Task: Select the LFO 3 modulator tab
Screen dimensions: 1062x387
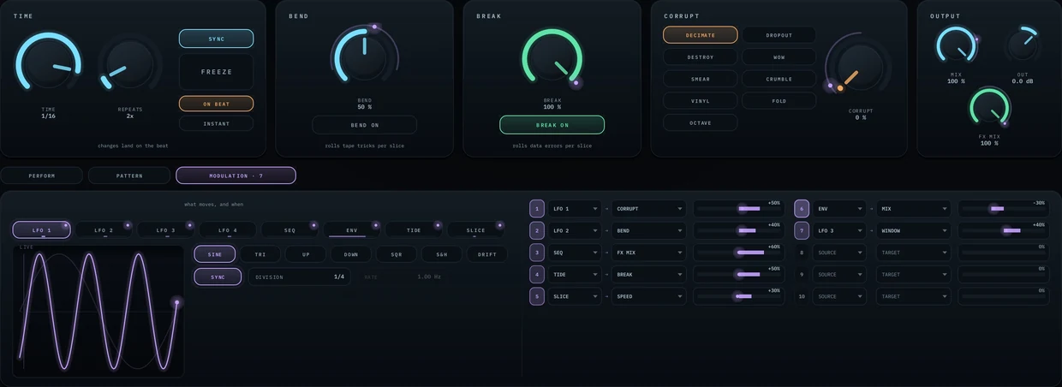Action: (x=166, y=230)
